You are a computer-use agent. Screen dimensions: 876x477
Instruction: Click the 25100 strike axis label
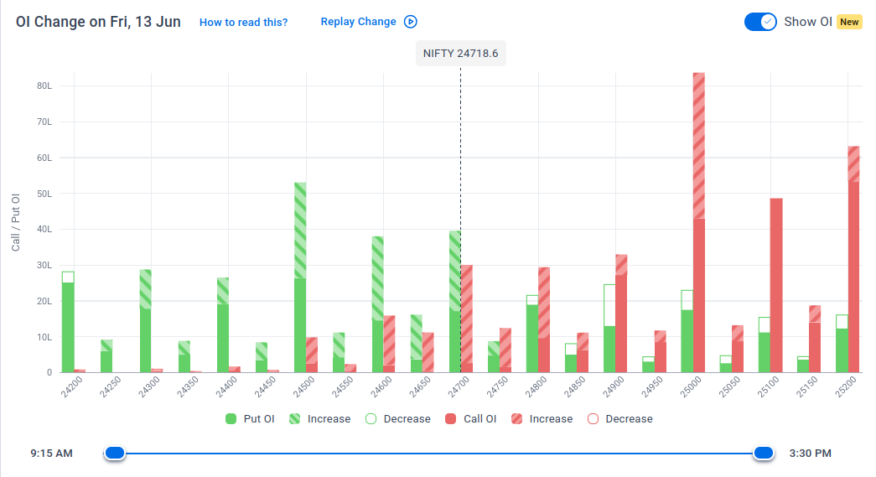(x=768, y=387)
